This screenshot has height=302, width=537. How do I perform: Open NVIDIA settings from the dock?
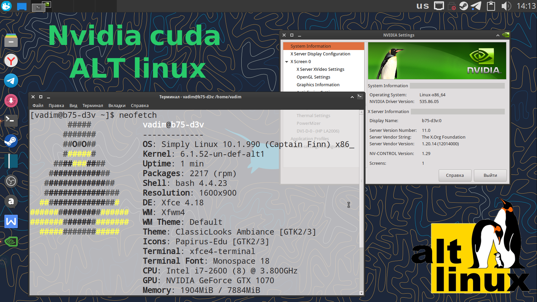coord(11,241)
